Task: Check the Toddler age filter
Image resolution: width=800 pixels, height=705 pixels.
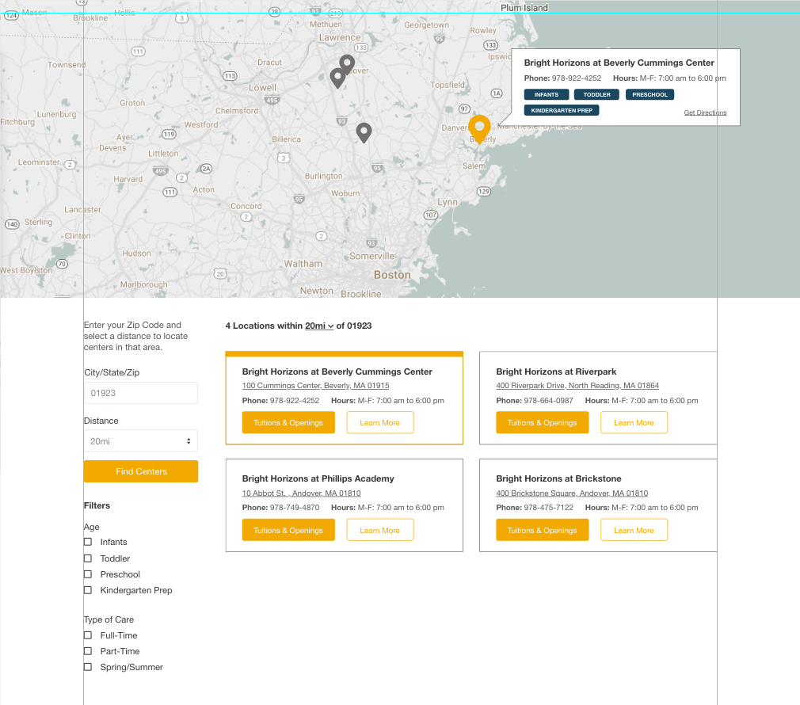Action: pyautogui.click(x=88, y=558)
